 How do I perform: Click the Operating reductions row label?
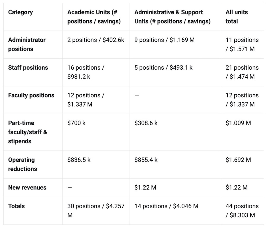pyautogui.click(x=23, y=164)
